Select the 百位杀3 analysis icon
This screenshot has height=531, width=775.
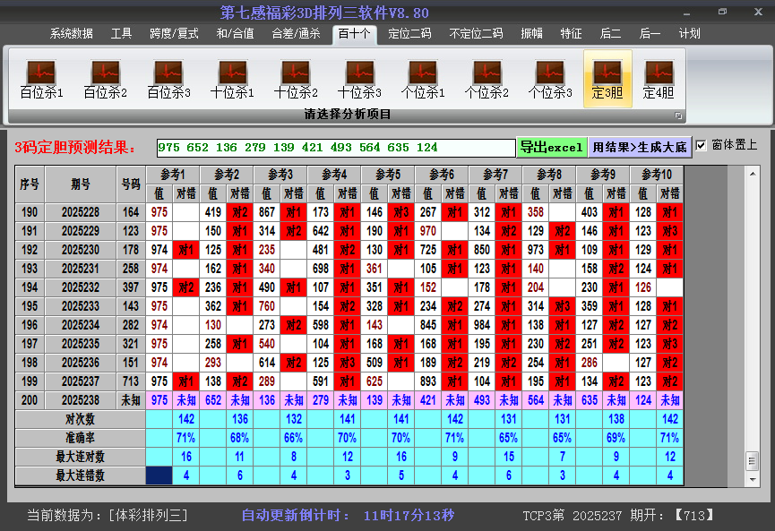pyautogui.click(x=168, y=79)
